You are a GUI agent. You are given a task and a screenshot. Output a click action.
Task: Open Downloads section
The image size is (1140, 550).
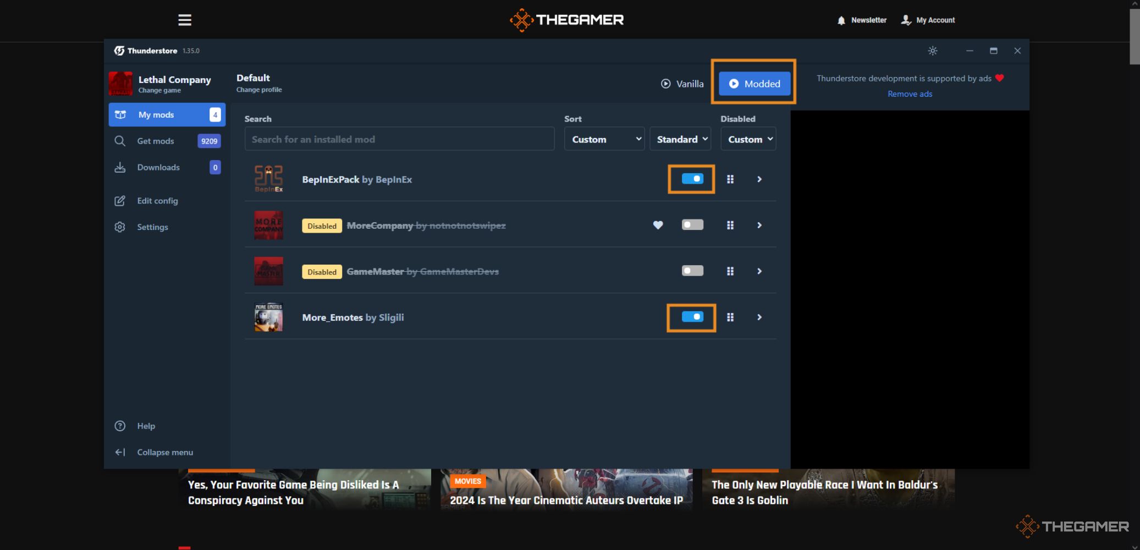point(167,167)
